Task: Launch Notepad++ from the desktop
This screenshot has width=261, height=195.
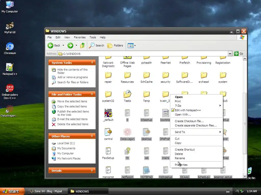Action: coord(10,69)
